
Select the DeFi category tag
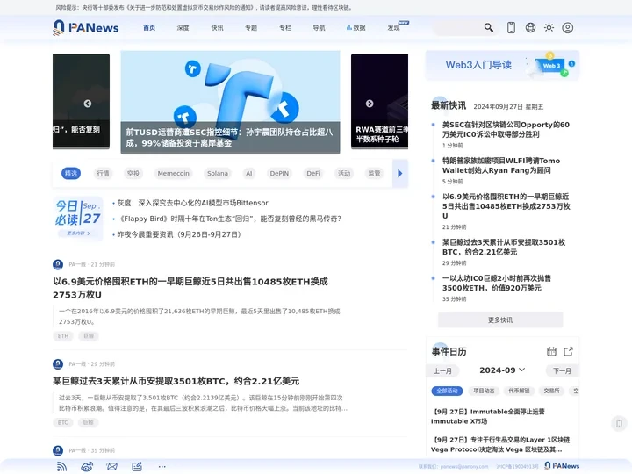point(313,173)
